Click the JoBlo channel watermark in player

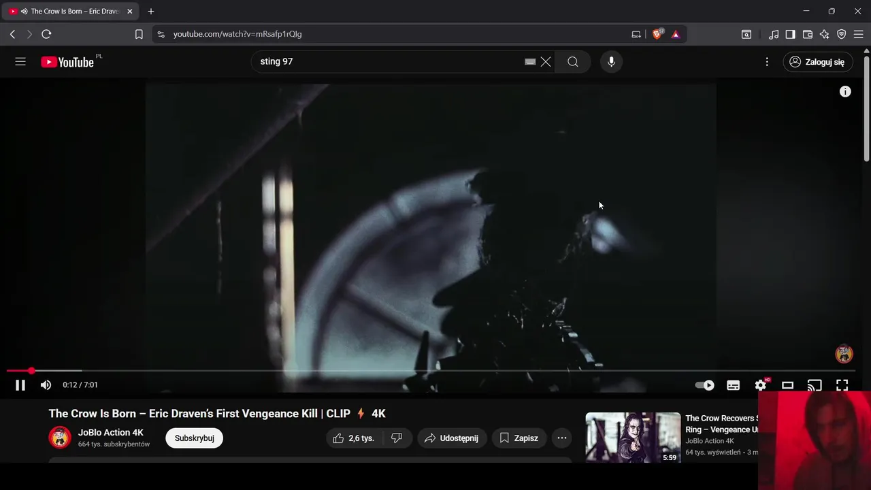pos(844,354)
